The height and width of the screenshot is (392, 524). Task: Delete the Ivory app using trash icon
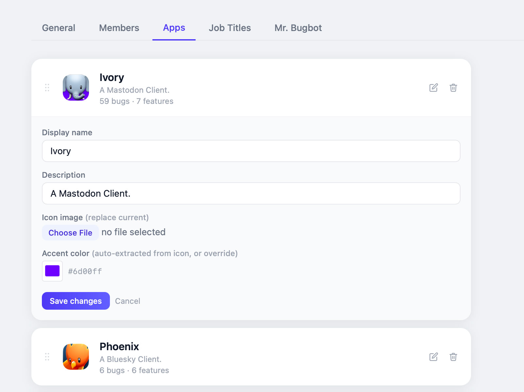[x=453, y=88]
